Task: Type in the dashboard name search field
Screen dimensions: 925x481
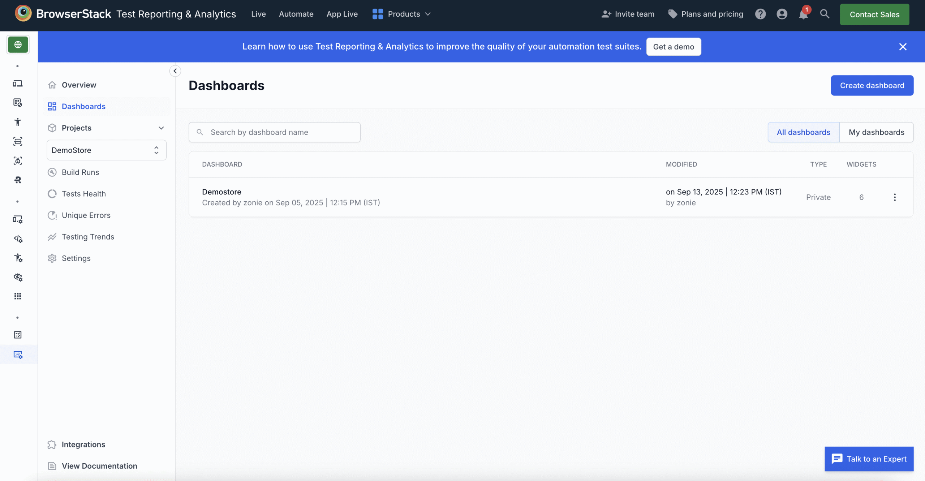Action: pyautogui.click(x=275, y=132)
